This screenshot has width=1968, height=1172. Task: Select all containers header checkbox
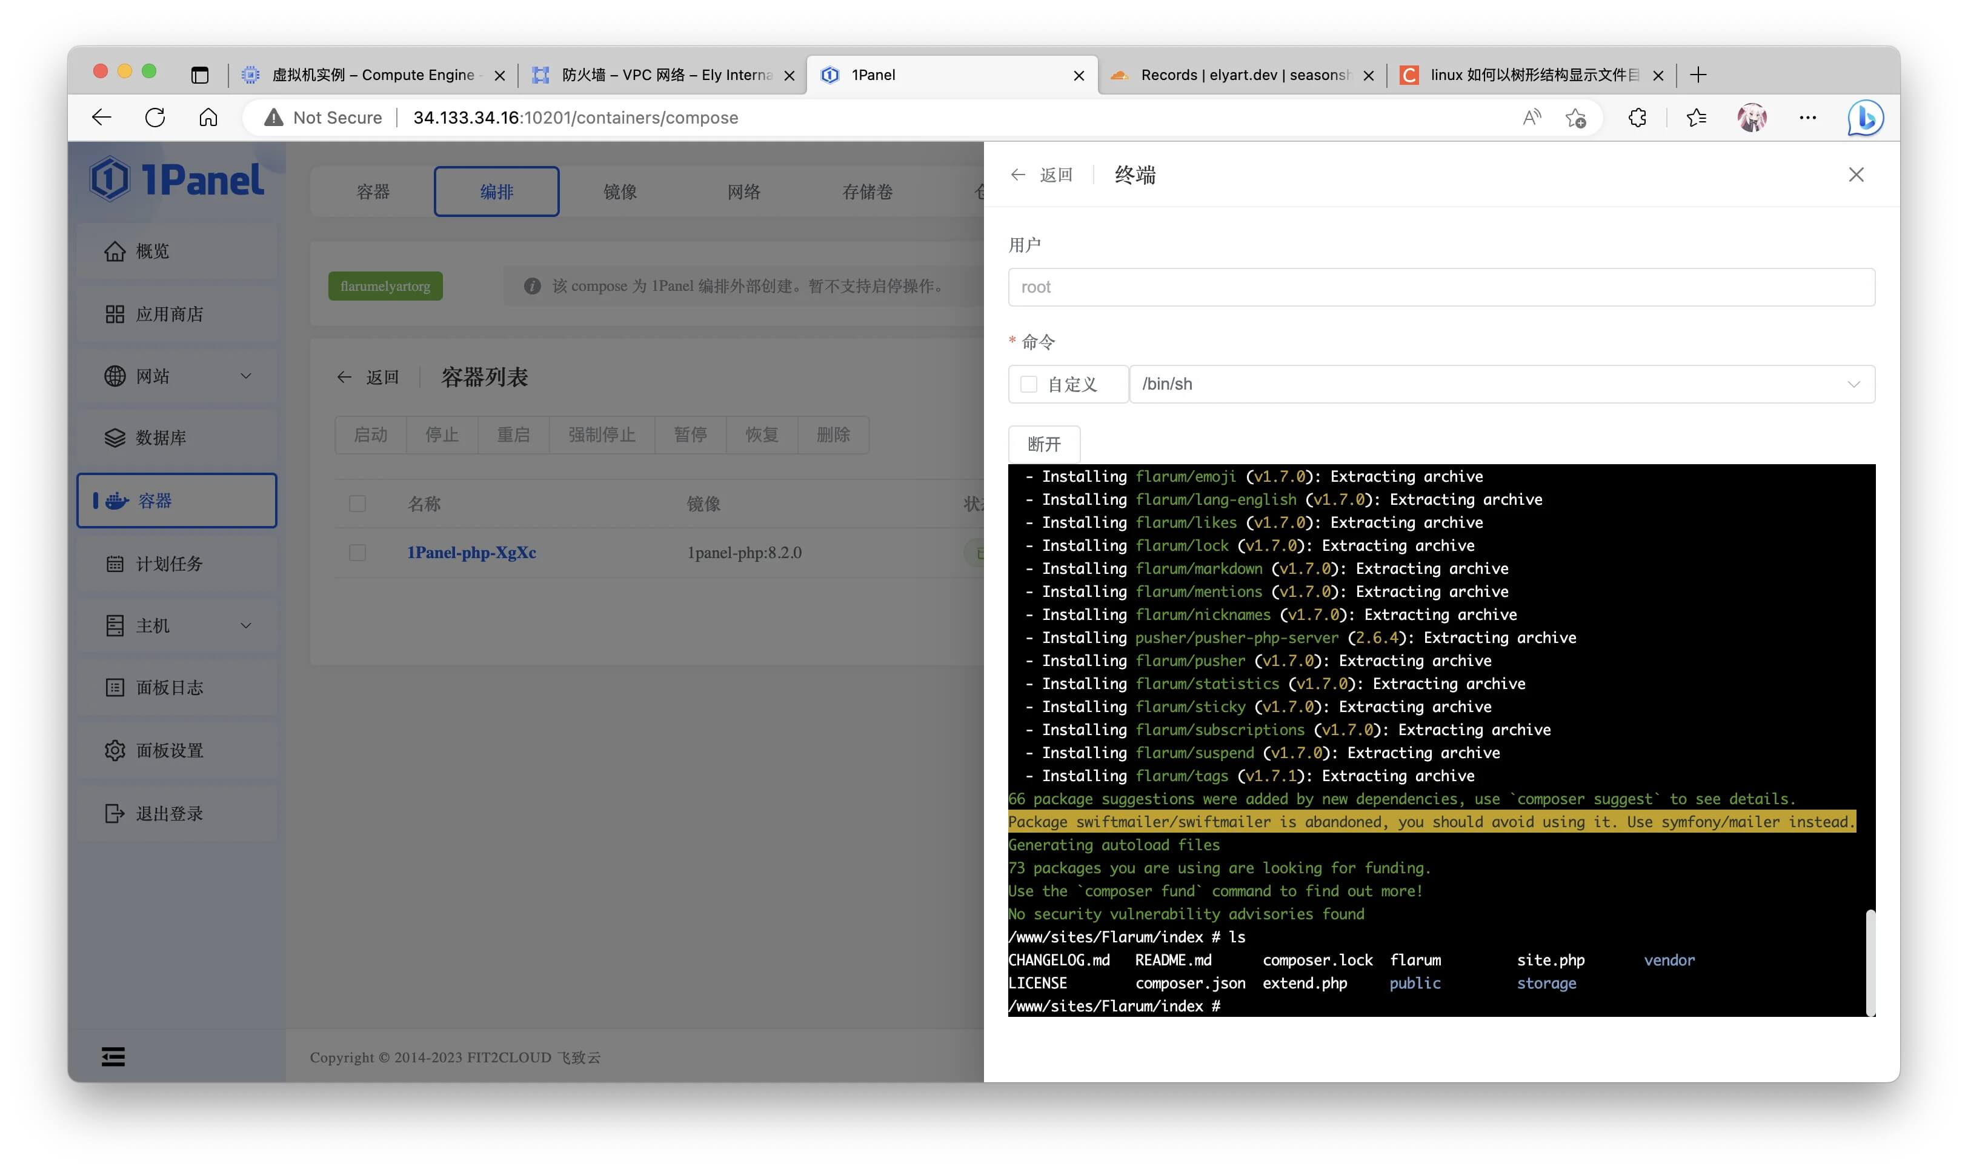pyautogui.click(x=357, y=504)
